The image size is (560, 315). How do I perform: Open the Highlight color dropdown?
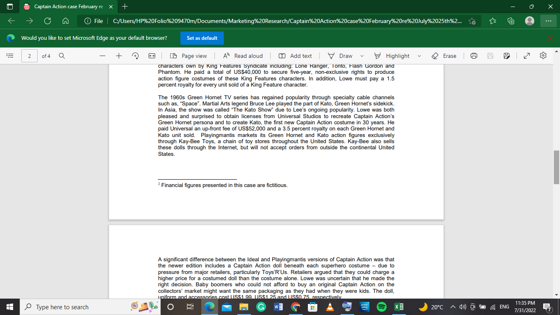pos(419,55)
